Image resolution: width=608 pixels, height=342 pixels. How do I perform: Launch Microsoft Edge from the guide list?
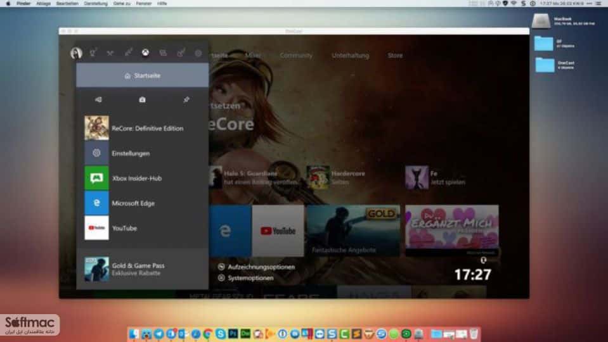(x=142, y=203)
